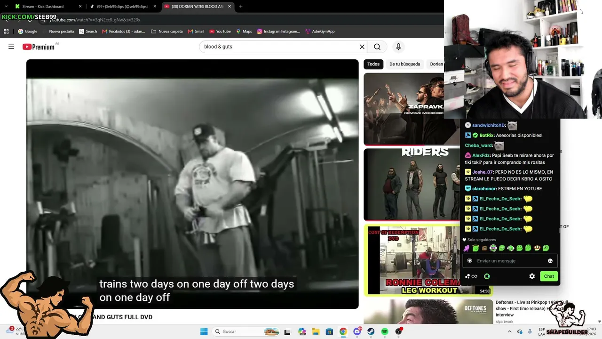Screen dimensions: 602x339
Task: Open Discord from the taskbar
Action: [357, 331]
